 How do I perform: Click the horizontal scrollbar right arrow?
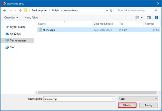(x=160, y=92)
